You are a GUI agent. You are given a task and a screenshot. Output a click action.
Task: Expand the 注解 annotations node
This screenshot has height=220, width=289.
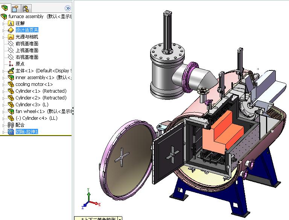(x=3, y=24)
